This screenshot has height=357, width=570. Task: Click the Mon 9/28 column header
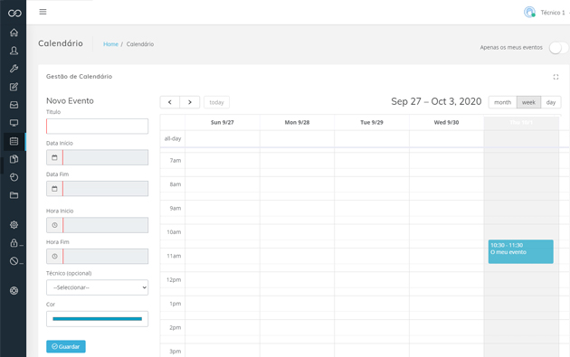pyautogui.click(x=297, y=122)
